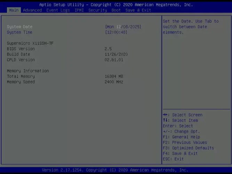Click the +/-: Change Opt. hint
Viewport: 232px width, 174px height.
182,132
